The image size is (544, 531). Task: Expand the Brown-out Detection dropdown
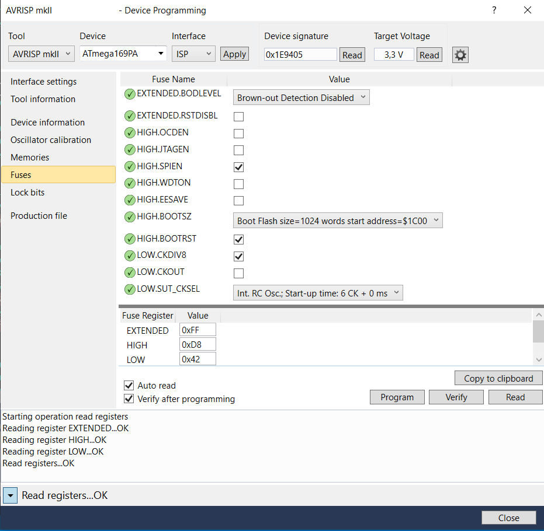point(301,97)
